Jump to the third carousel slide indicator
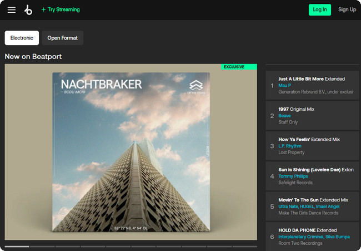The image size is (361, 251). tap(68, 247)
